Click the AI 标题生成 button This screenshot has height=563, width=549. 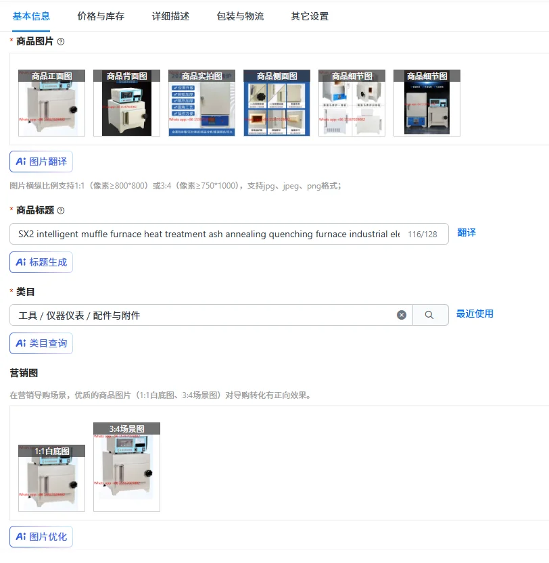pyautogui.click(x=41, y=262)
